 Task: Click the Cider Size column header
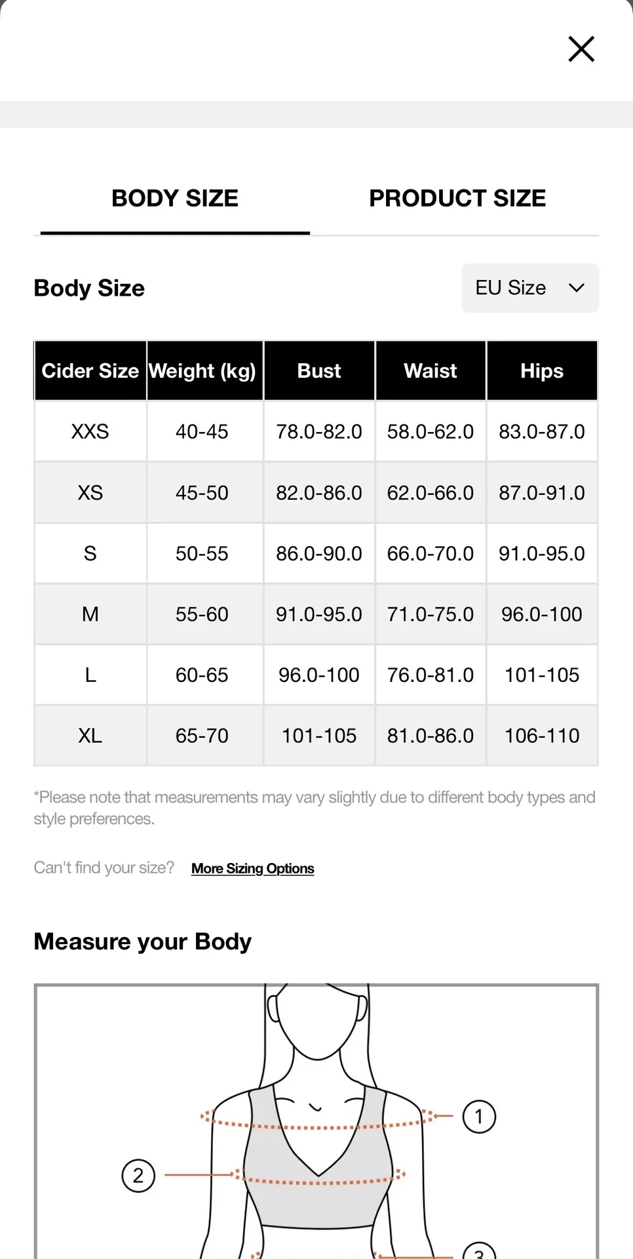90,370
